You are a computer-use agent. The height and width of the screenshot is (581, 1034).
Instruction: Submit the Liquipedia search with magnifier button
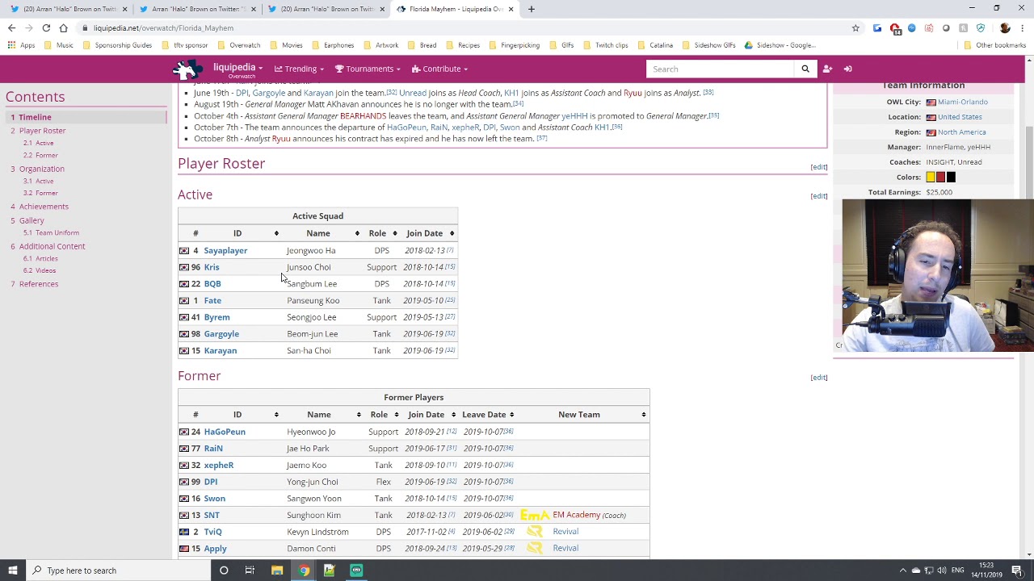805,69
